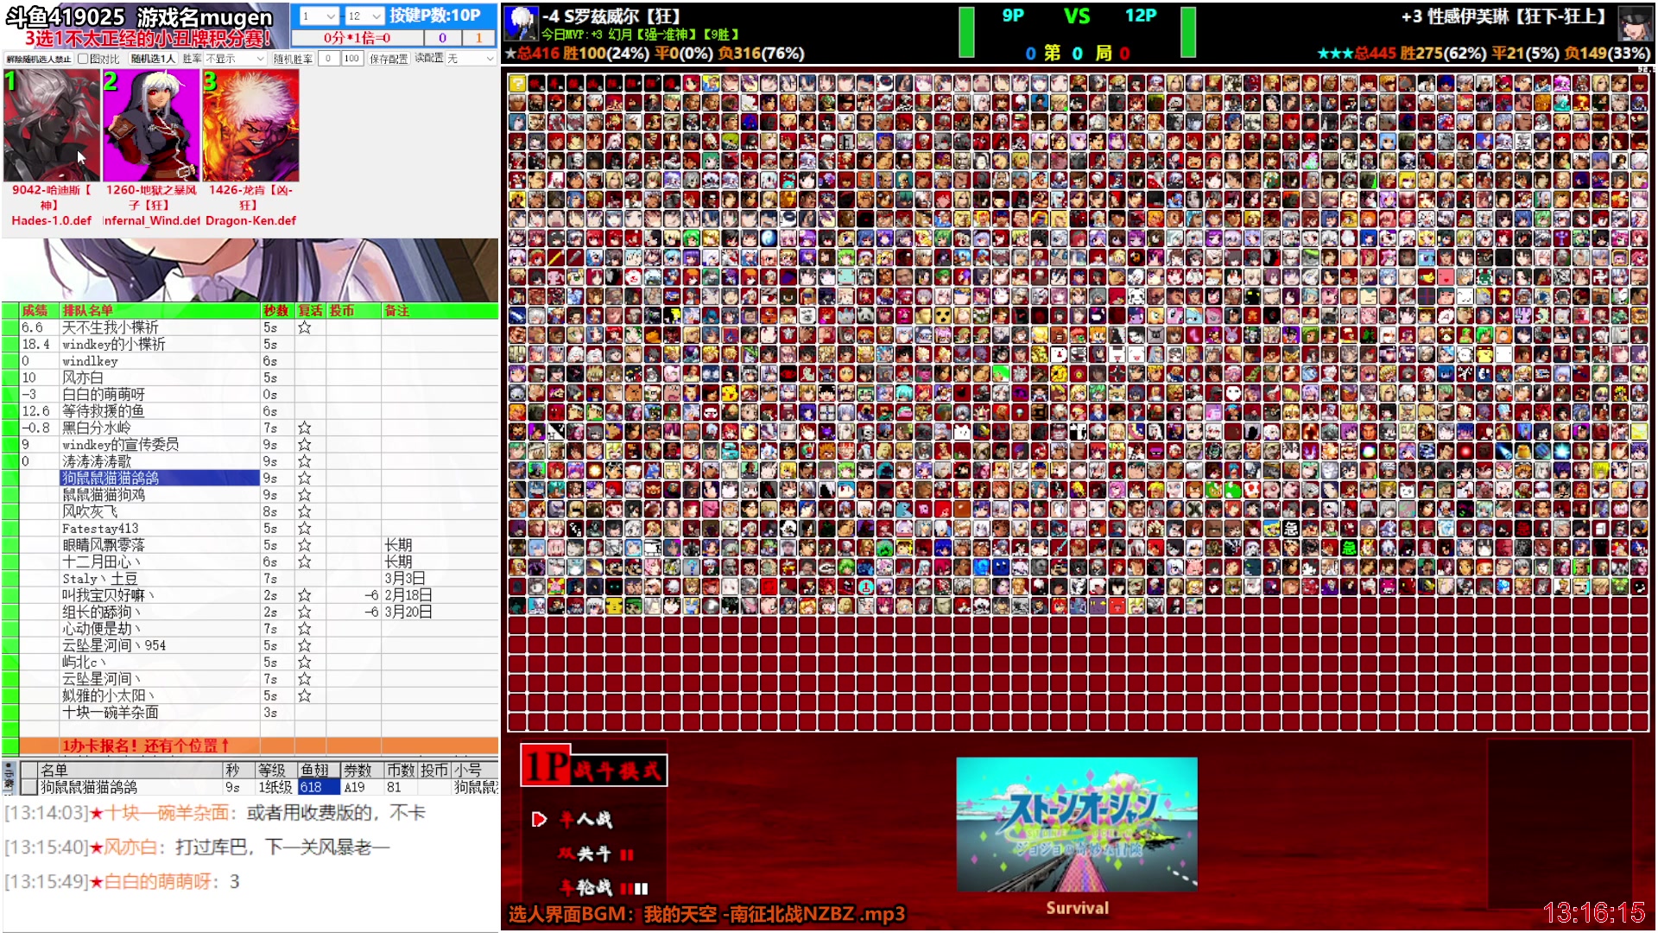Viewport: 1658px width, 933px height.
Task: Click the star icon for 屿北c
Action: tap(304, 662)
